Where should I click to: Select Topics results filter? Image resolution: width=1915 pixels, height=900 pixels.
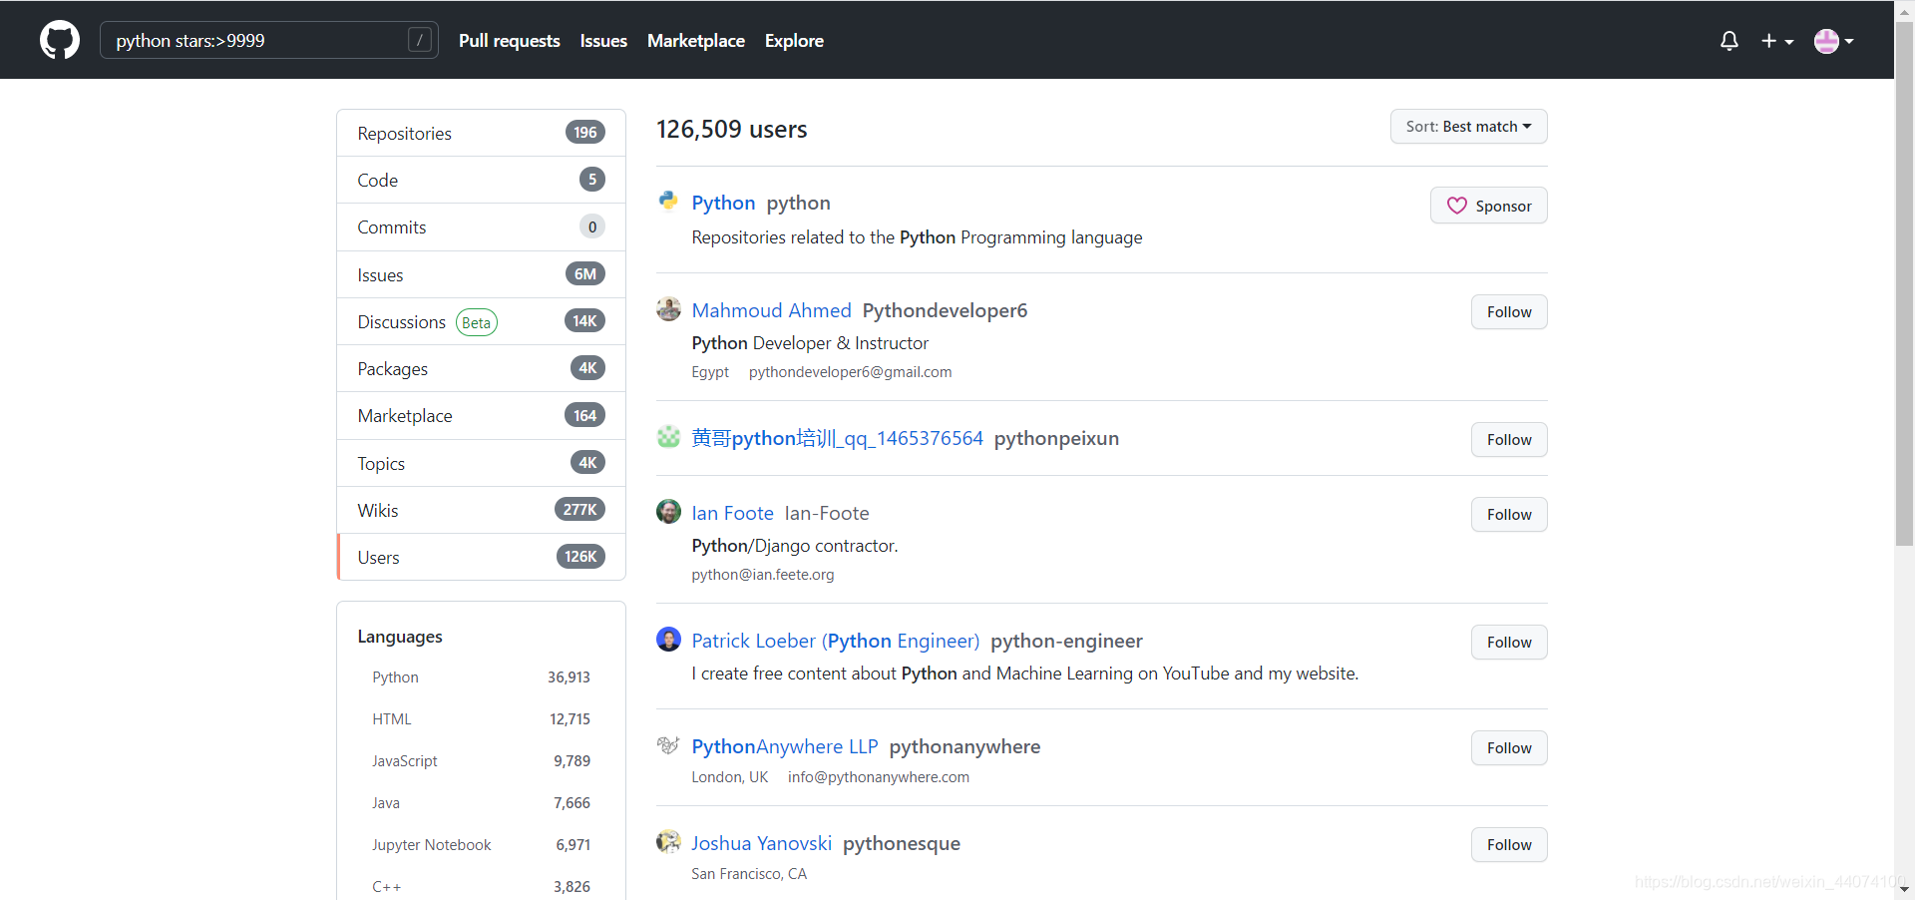(481, 463)
